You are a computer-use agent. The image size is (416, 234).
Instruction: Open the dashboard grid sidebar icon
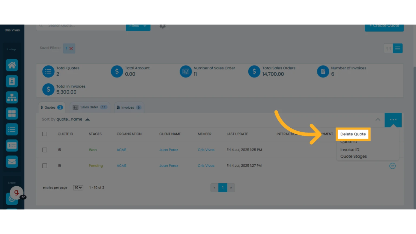[12, 113]
